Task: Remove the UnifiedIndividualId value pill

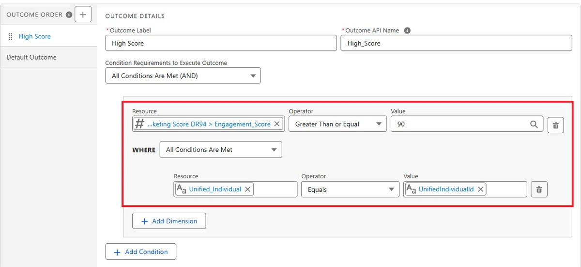Action: [x=480, y=189]
